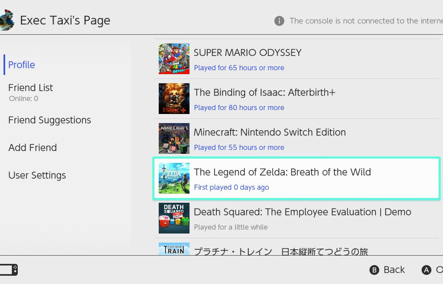Open the Profile menu item
The width and height of the screenshot is (443, 284).
(22, 65)
